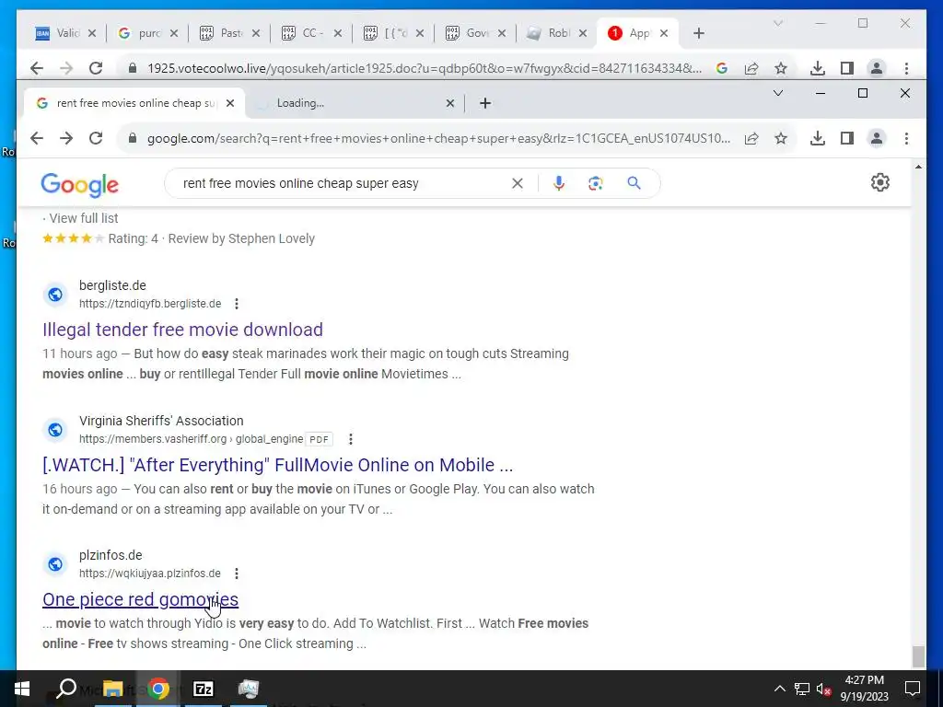Close the 'rent free movies' tab
The height and width of the screenshot is (707, 943).
tap(229, 103)
